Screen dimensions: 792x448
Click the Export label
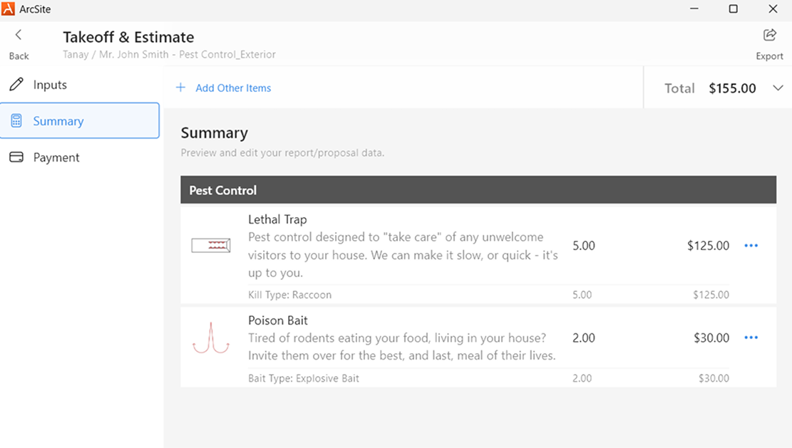[x=769, y=56]
